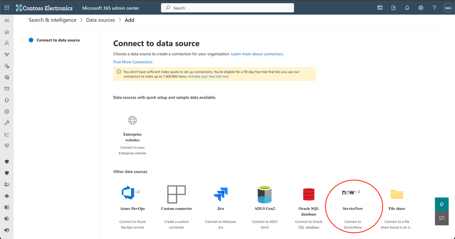The image size is (455, 239).
Task: Click Find More Connectors link
Action: click(x=133, y=62)
